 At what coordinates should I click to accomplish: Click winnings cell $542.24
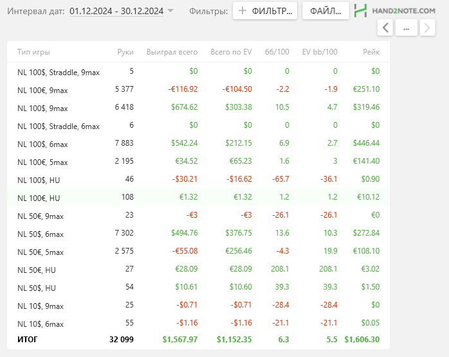pyautogui.click(x=185, y=143)
